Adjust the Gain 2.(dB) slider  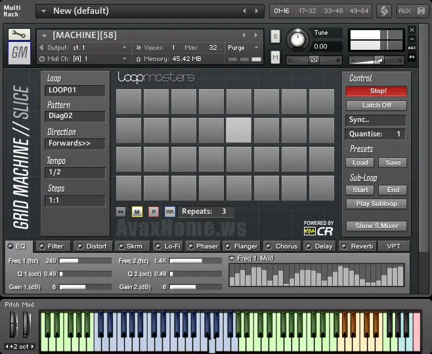[196, 287]
